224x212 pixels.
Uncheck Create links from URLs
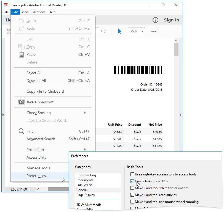click(x=132, y=181)
